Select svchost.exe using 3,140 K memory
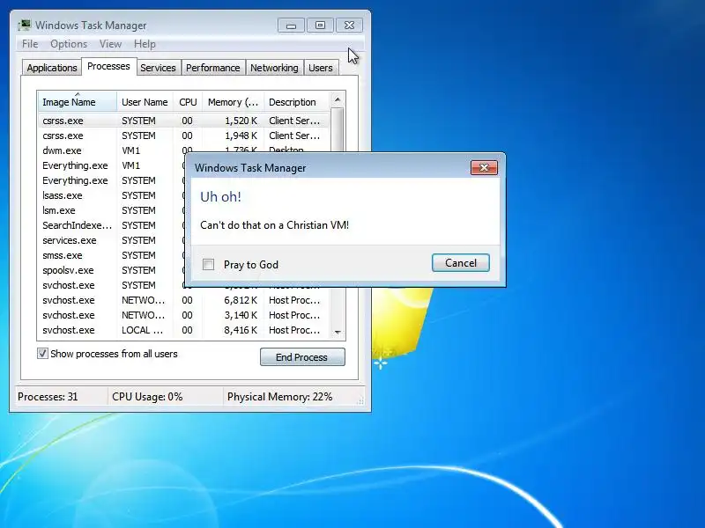Viewport: 705px width, 528px height. click(183, 315)
